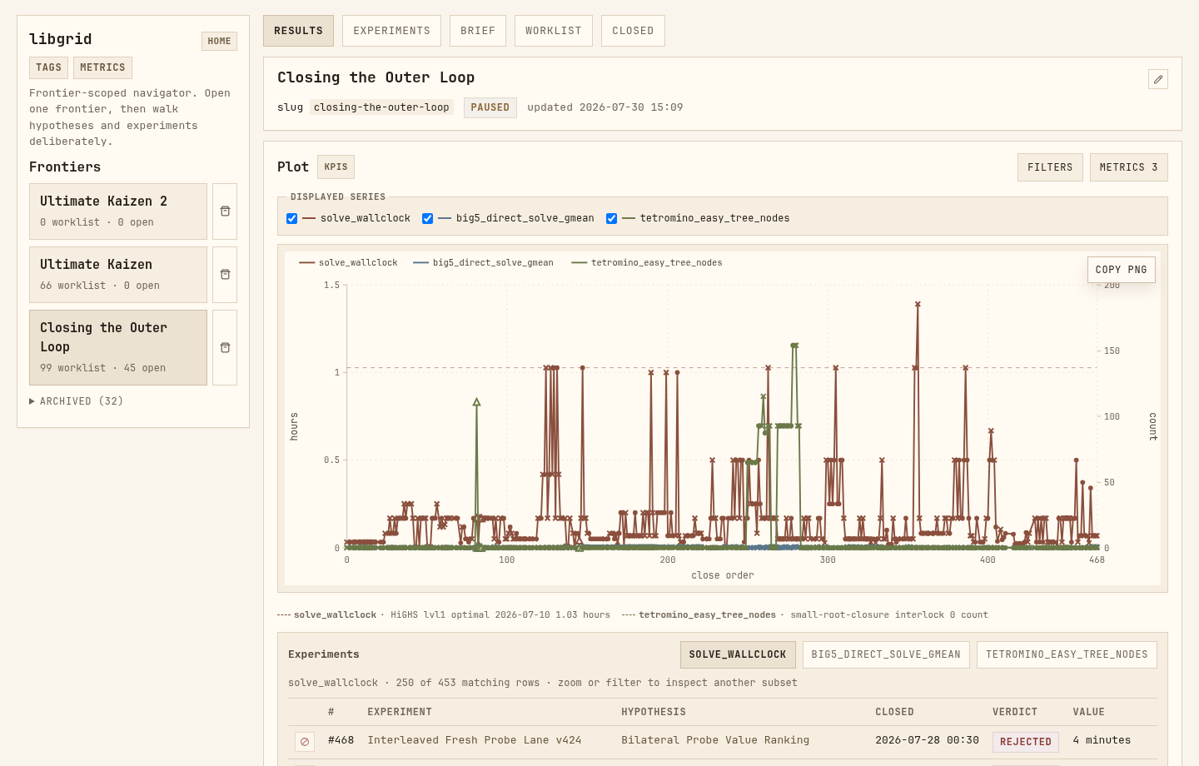
Task: Open the FILTERS panel
Action: tap(1050, 167)
